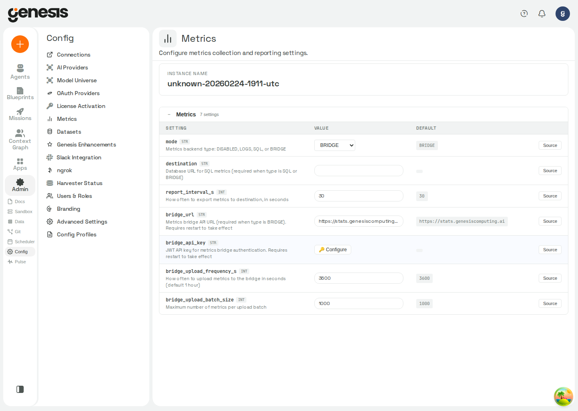Open Slack Integration page
Screen dimensions: 578x411
coord(74,157)
